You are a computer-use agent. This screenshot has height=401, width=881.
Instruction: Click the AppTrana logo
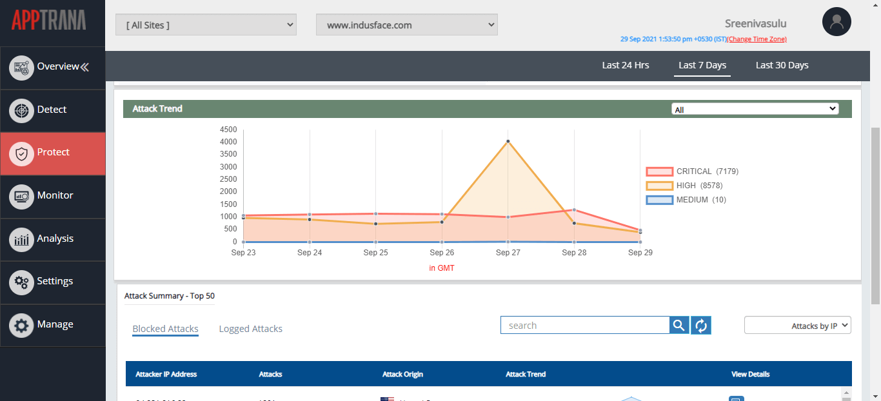(48, 20)
